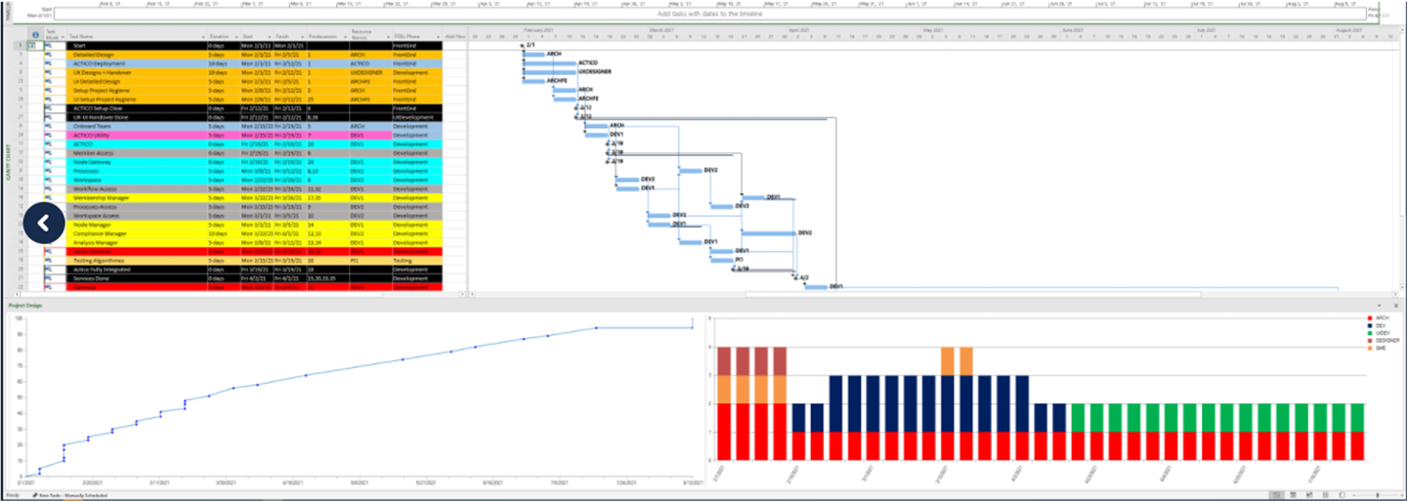Click the 2/1 milestone diamond in the Gantt chart
The image size is (1408, 502).
522,46
